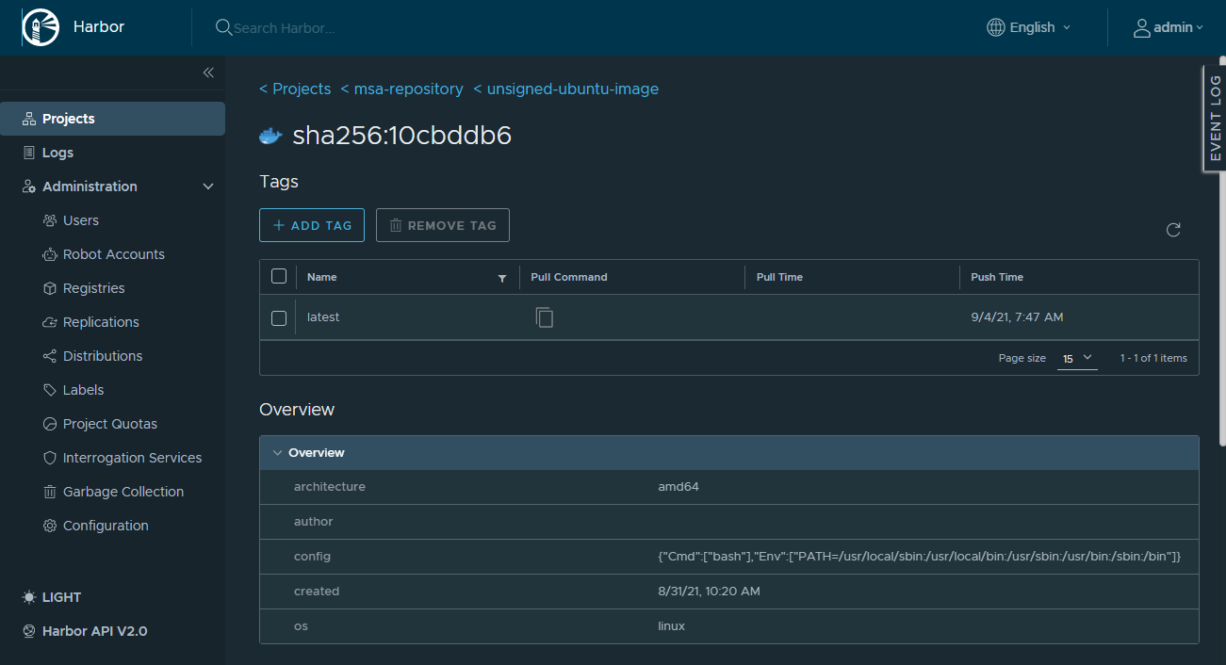Click the Replications cloud icon

point(50,322)
